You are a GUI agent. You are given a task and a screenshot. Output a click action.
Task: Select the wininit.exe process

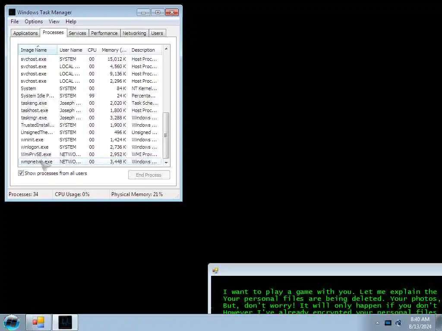point(90,140)
